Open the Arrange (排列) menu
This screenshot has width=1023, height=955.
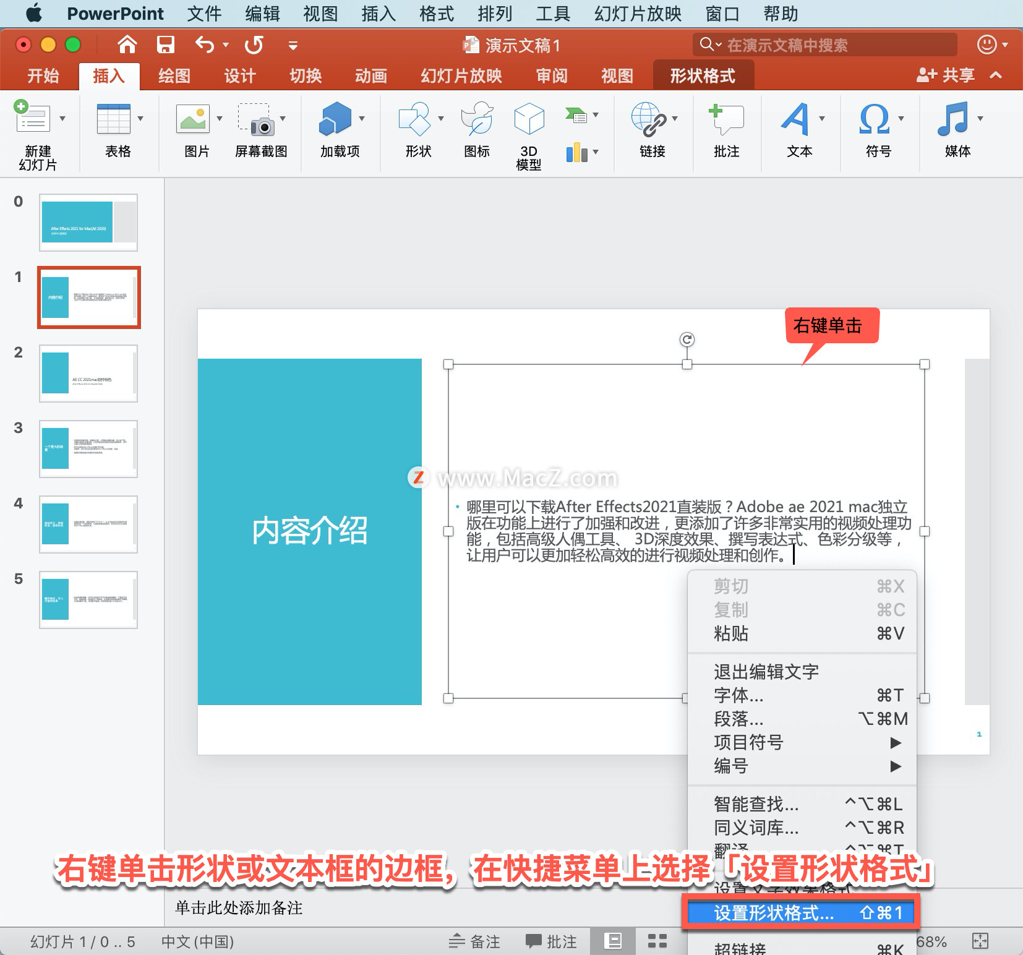[x=495, y=14]
